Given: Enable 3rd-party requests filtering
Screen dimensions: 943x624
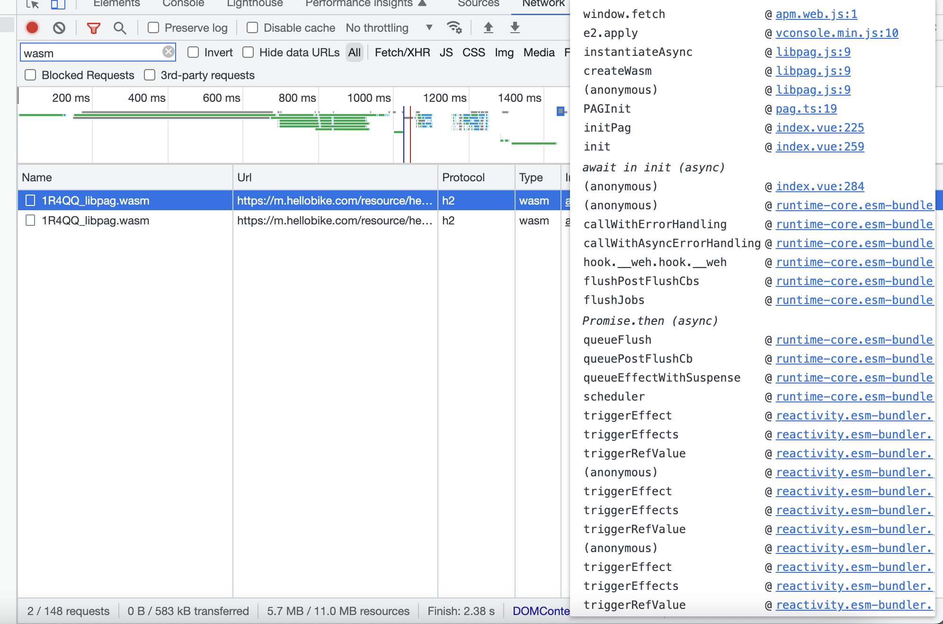Looking at the screenshot, I should (150, 75).
